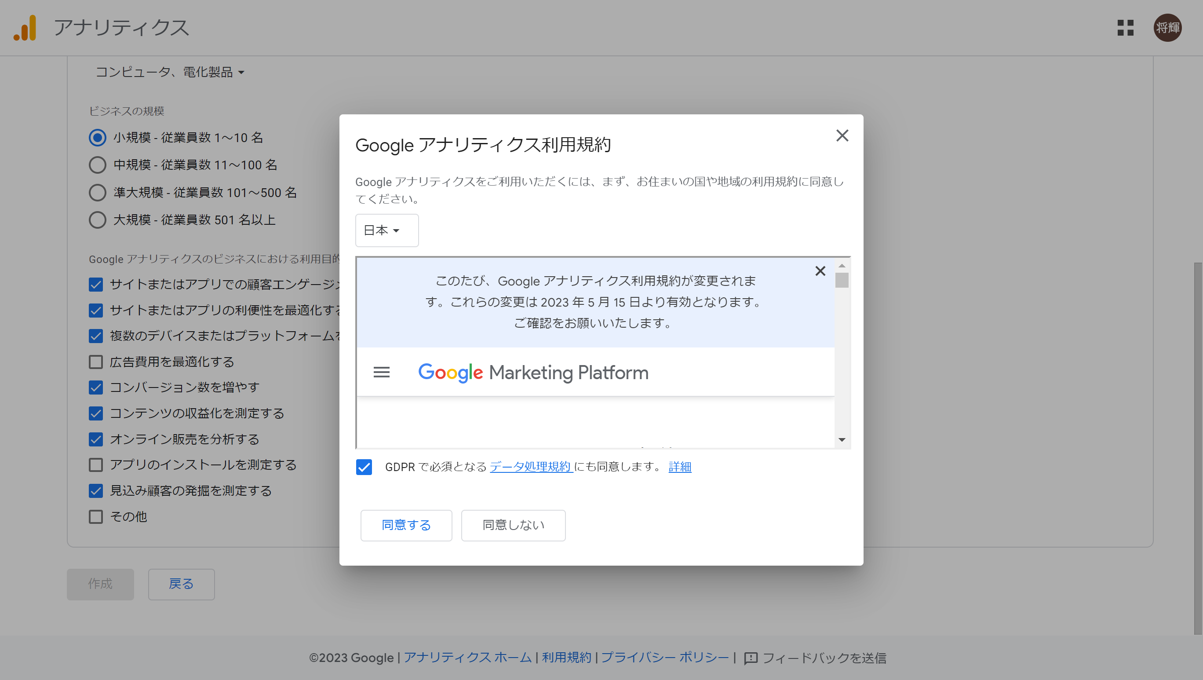This screenshot has height=680, width=1203.
Task: Click the 戻る button
Action: [181, 584]
